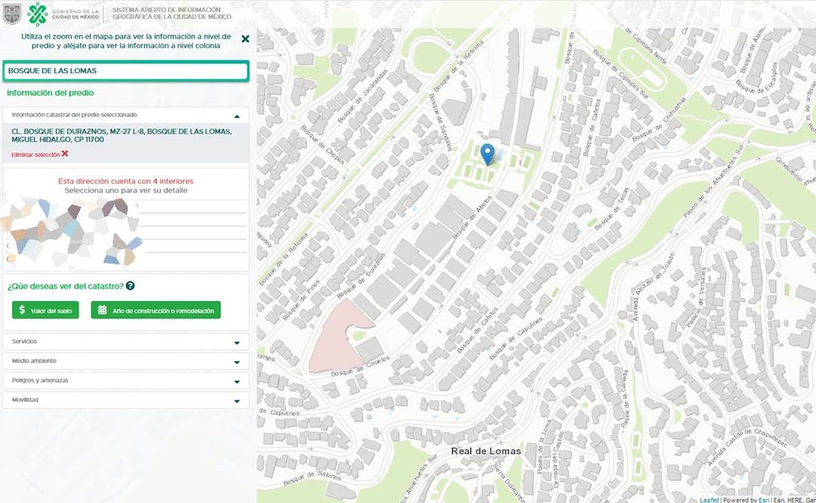Open the Leaflet attribution link

(709, 499)
